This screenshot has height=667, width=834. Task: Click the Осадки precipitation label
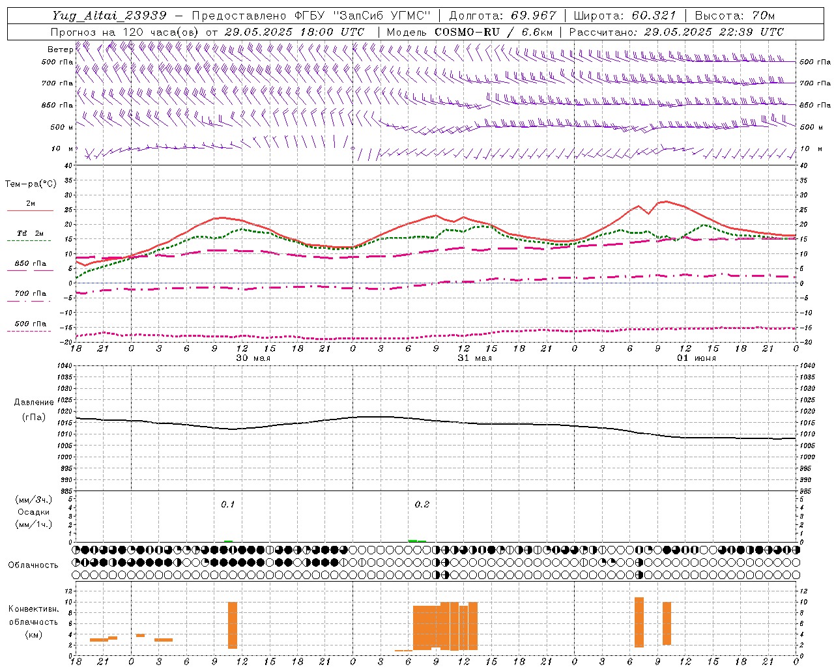tap(33, 512)
